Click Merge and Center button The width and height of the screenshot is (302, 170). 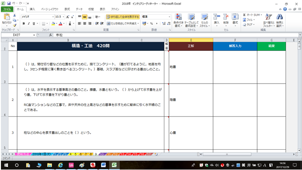point(123,24)
